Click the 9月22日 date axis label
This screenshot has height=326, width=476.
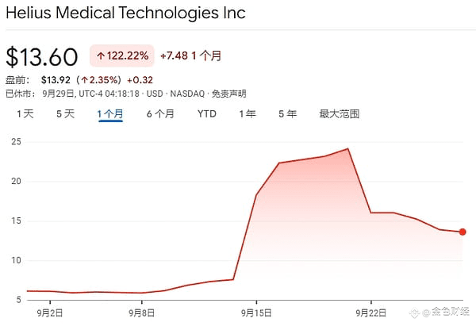tap(371, 313)
